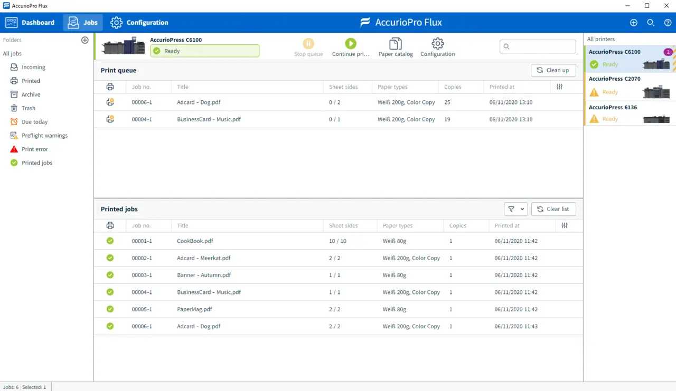Select the All jobs folder

(12, 54)
